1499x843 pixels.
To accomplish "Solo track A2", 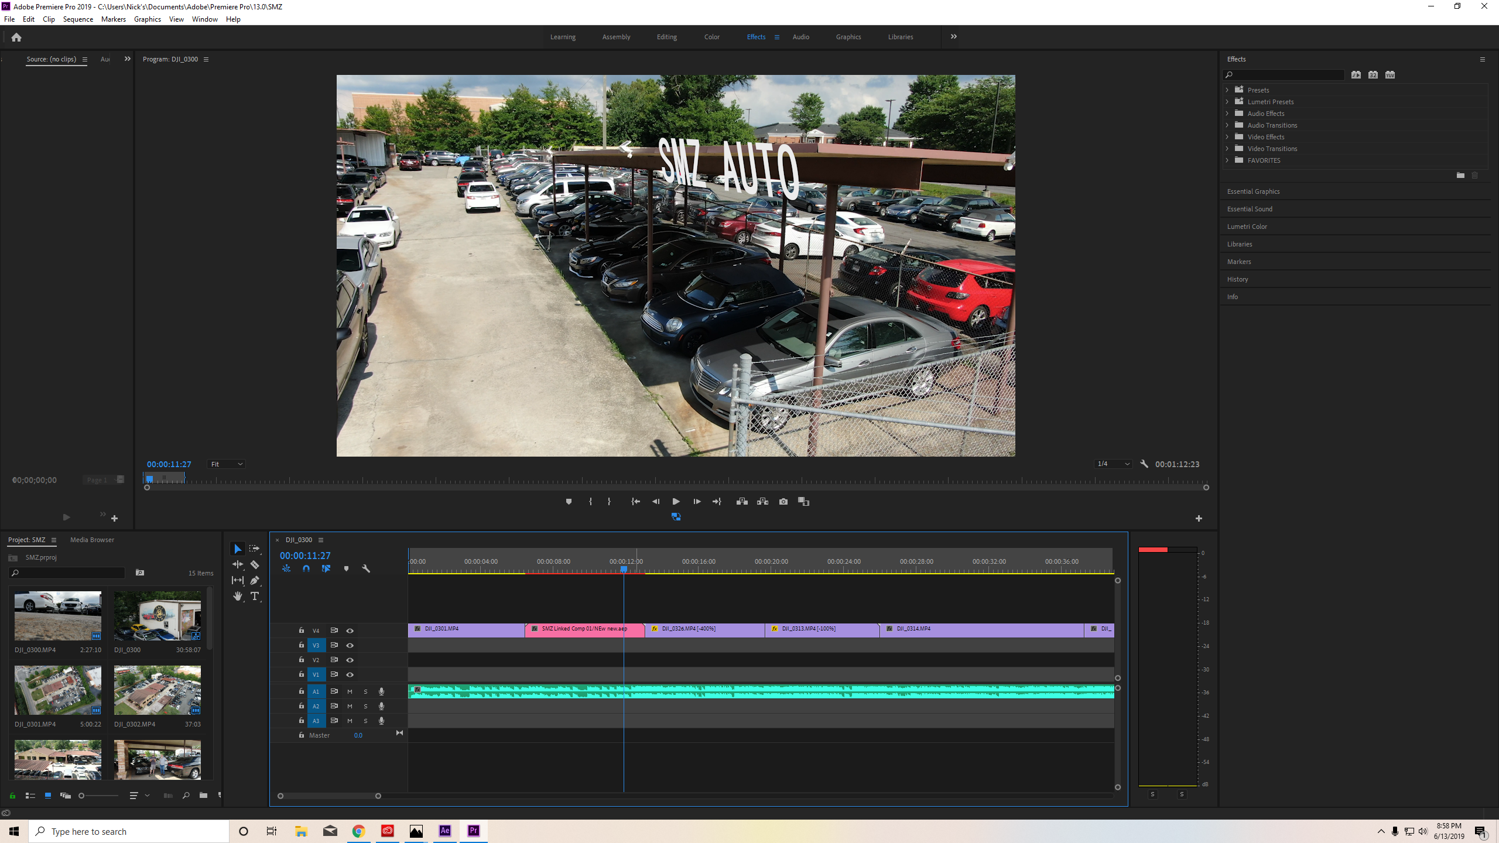I will point(365,706).
